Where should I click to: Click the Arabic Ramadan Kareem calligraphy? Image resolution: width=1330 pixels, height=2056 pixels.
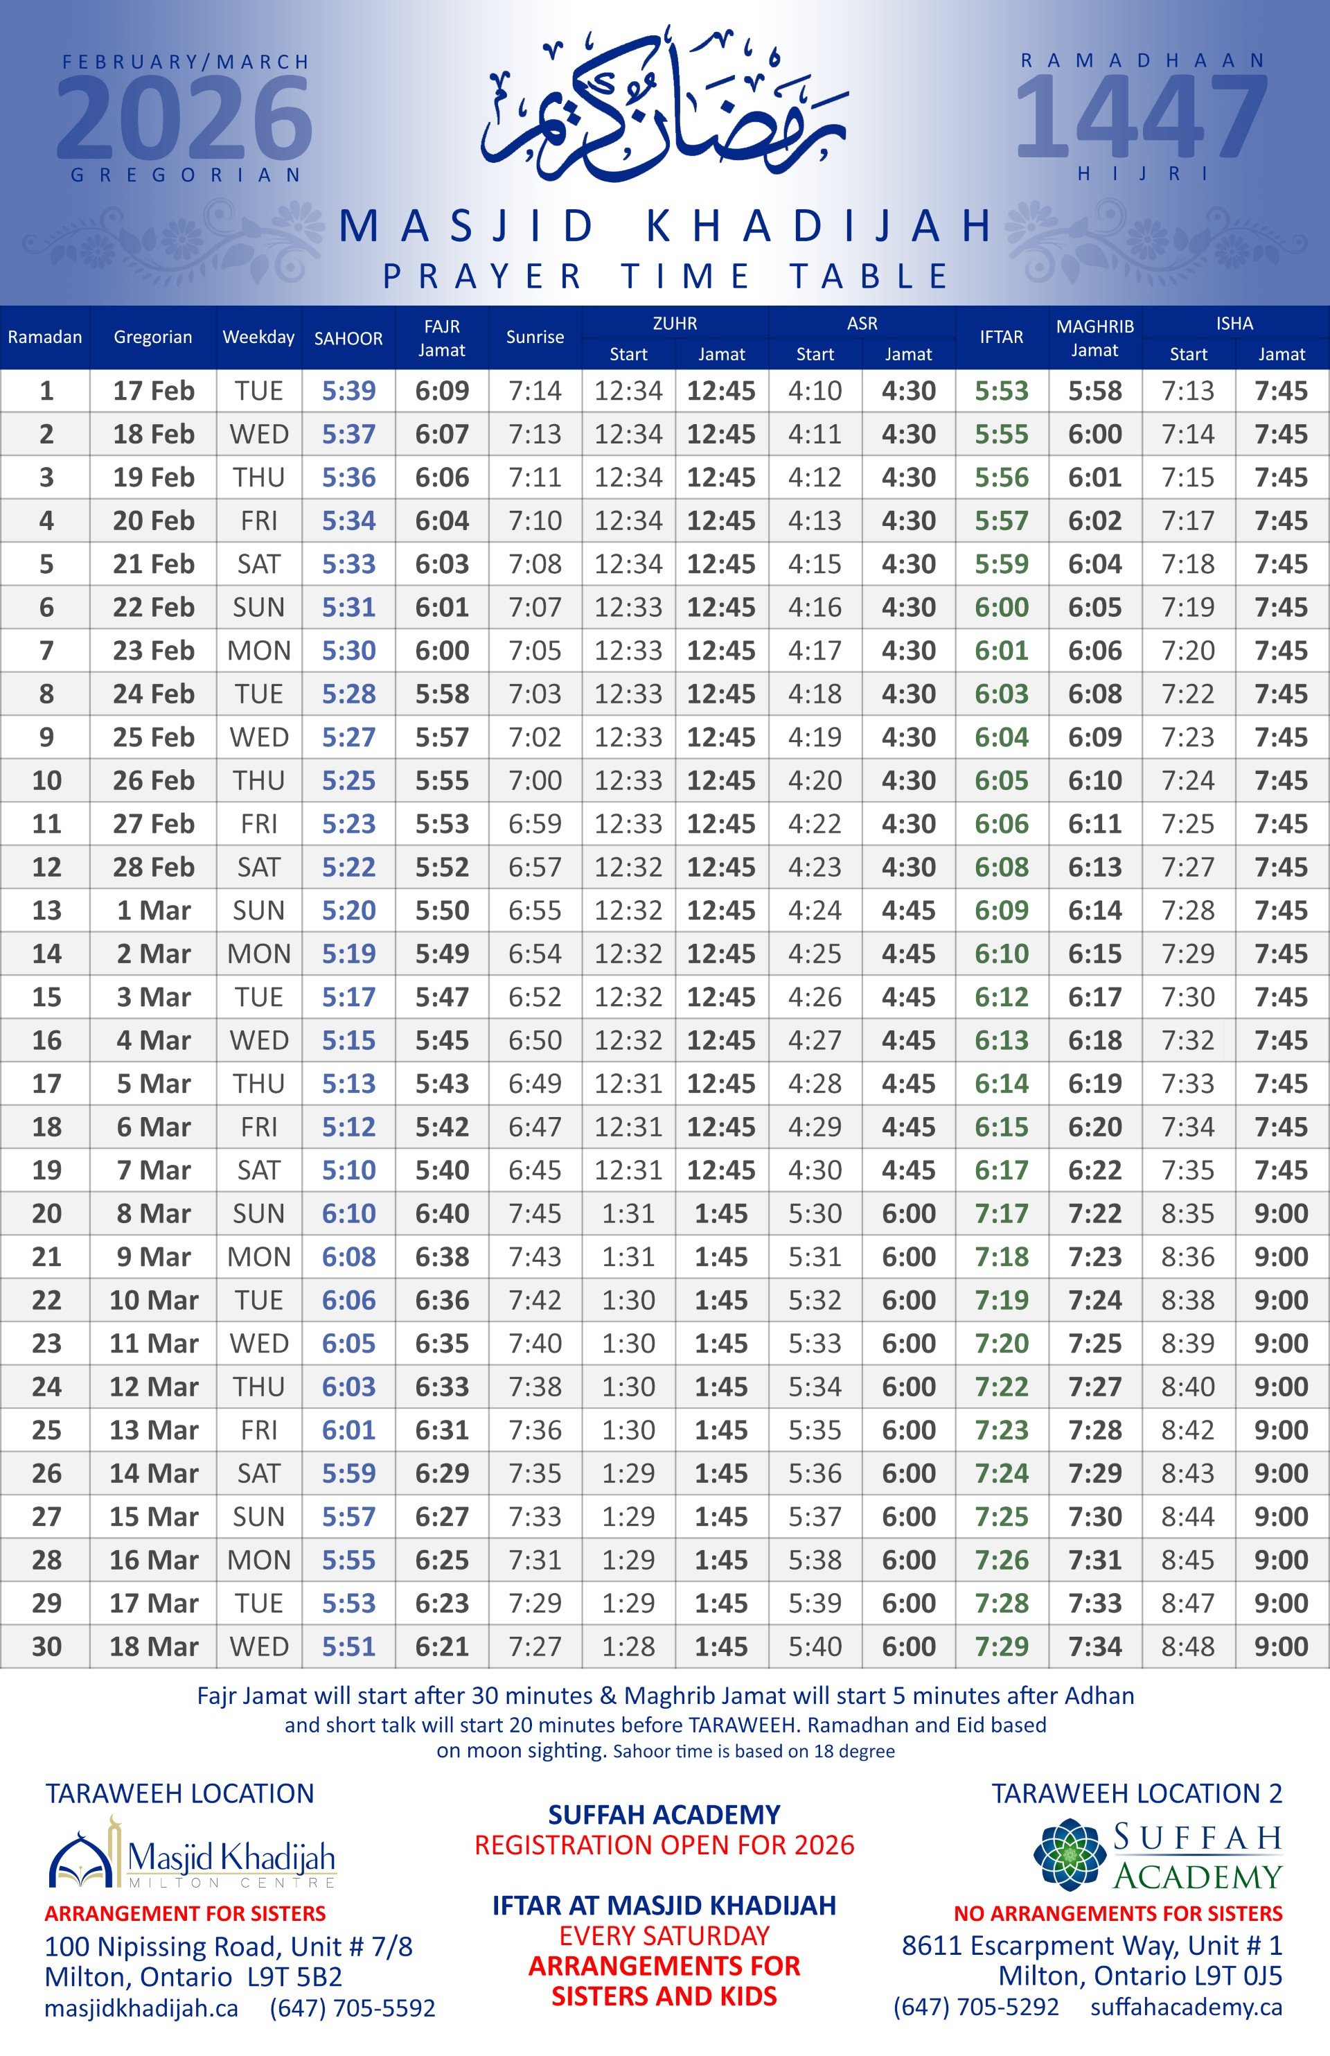664,108
